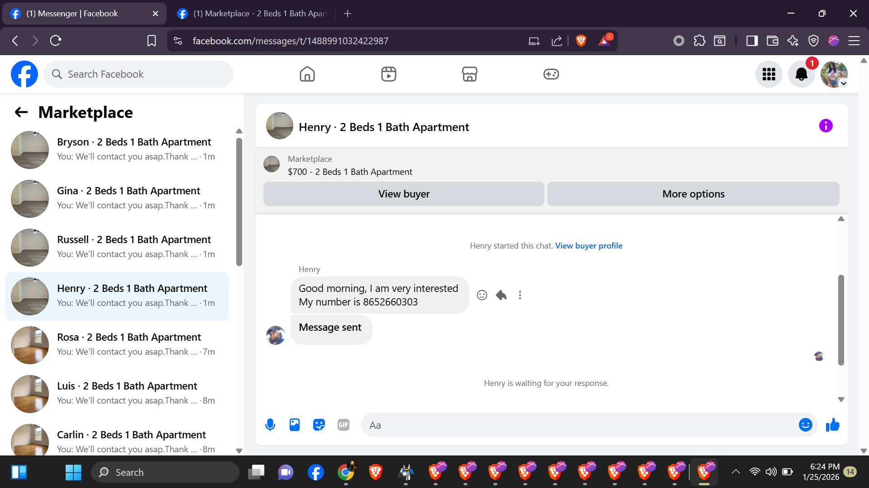Viewport: 869px width, 488px height.
Task: Open the notifications bell
Action: pyautogui.click(x=802, y=74)
